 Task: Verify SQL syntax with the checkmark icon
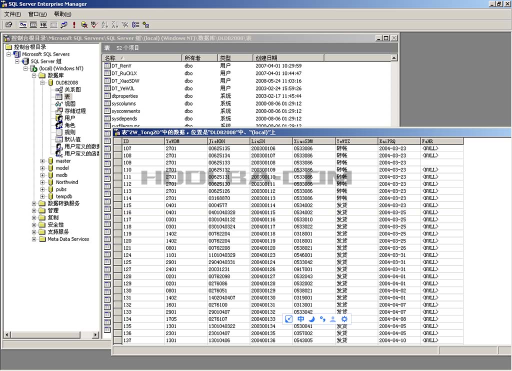click(x=94, y=24)
